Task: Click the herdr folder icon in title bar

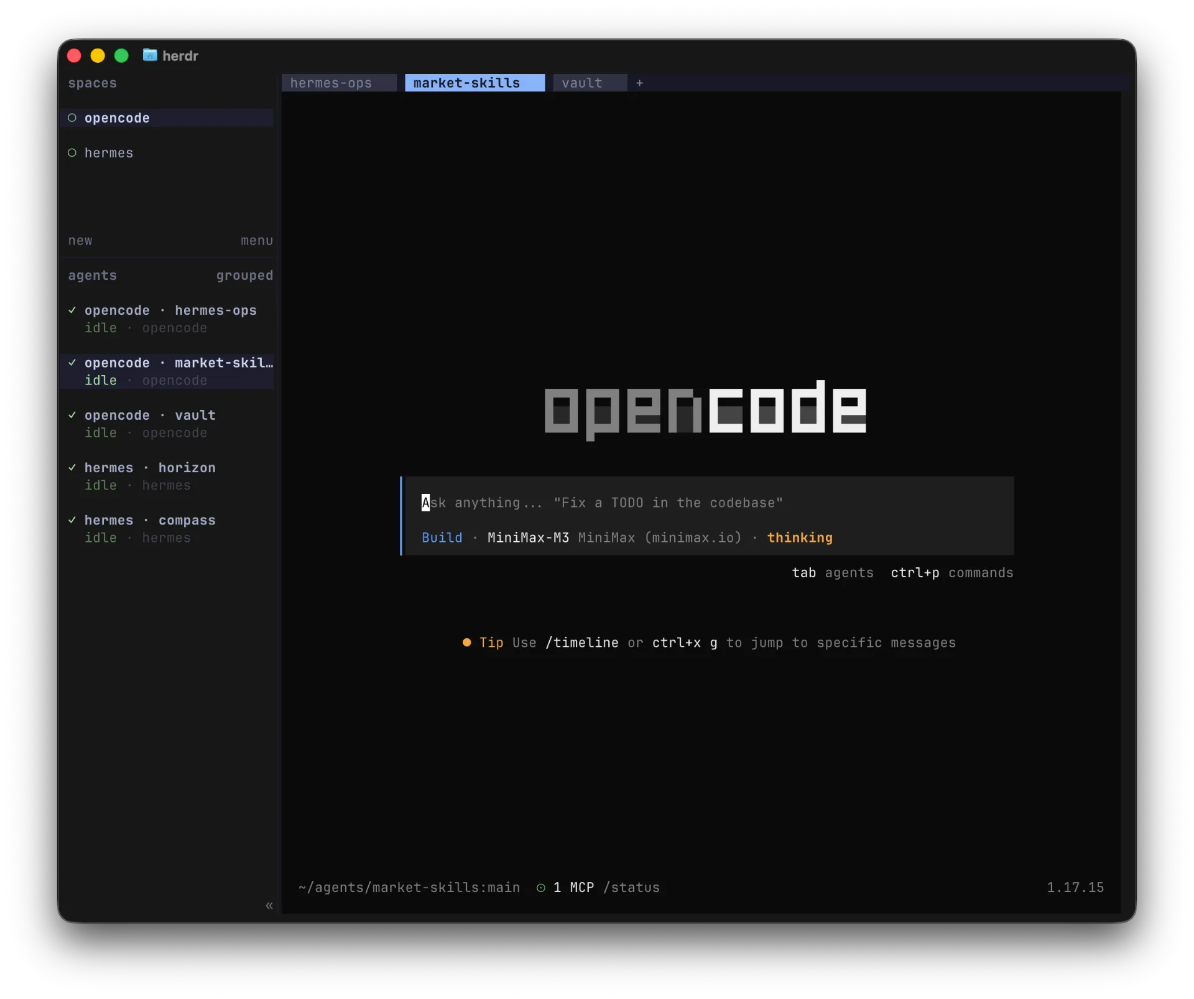Action: 150,55
